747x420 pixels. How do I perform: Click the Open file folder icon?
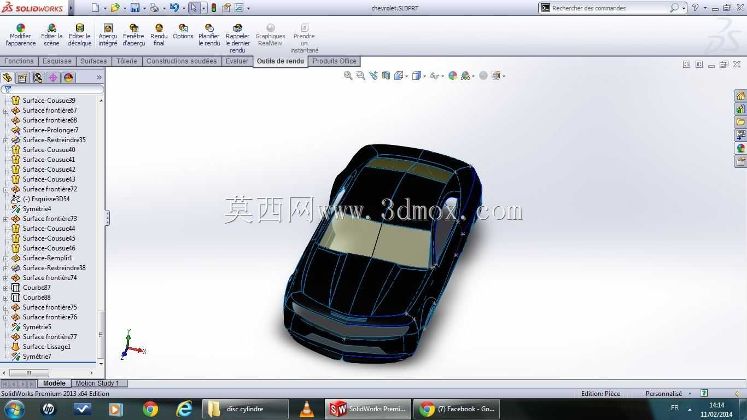pos(115,8)
